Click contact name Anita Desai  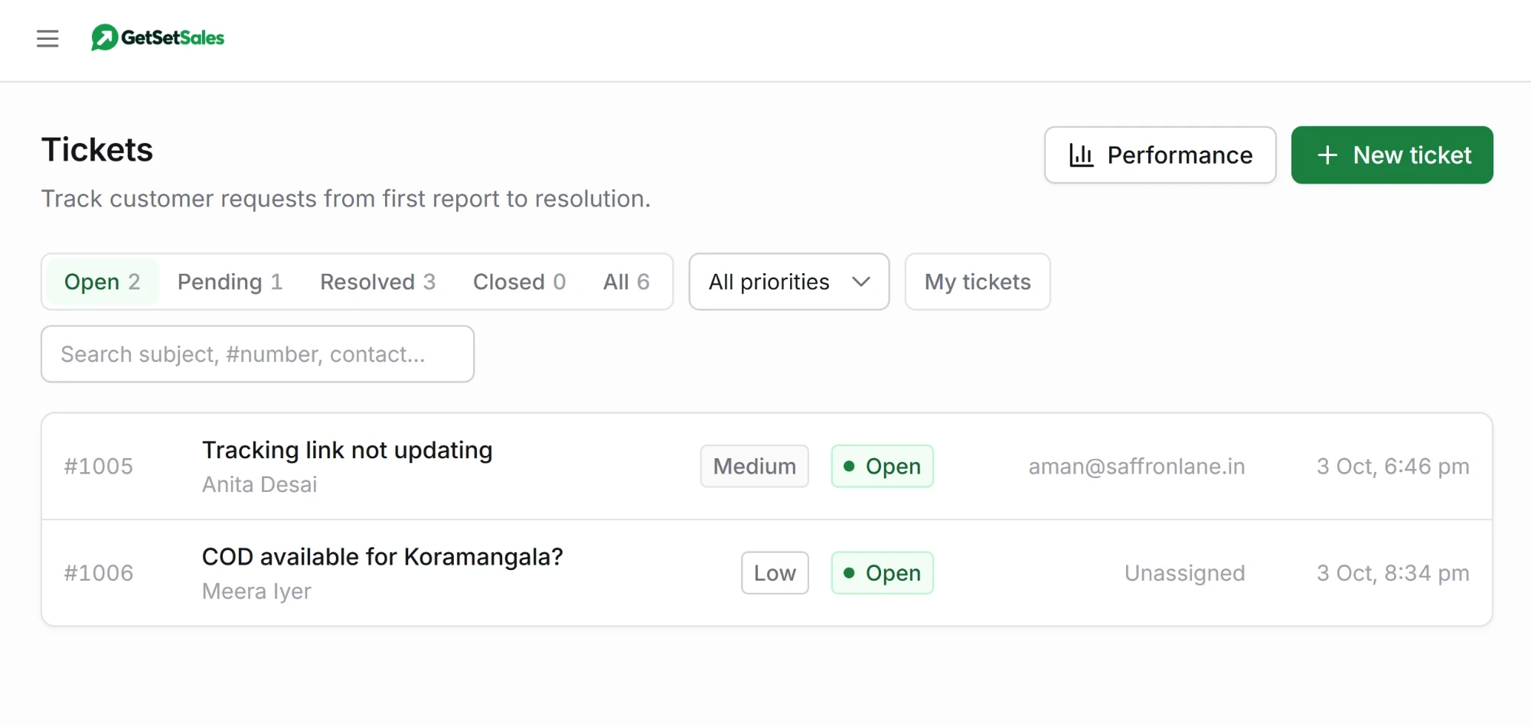260,485
